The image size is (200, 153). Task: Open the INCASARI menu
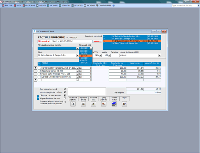tap(90, 6)
